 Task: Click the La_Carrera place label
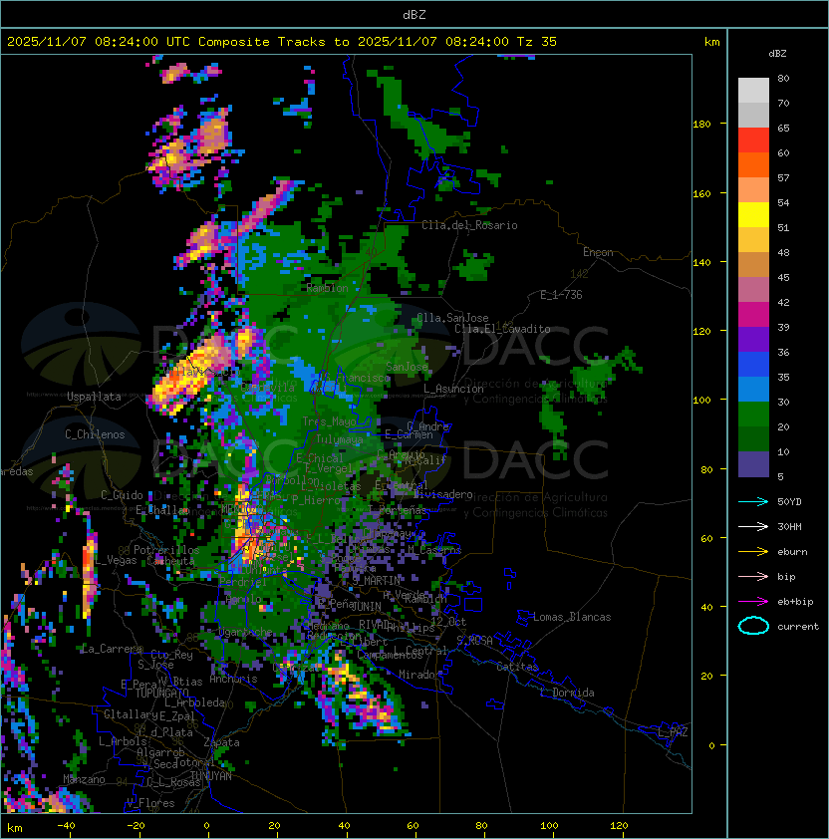[113, 649]
